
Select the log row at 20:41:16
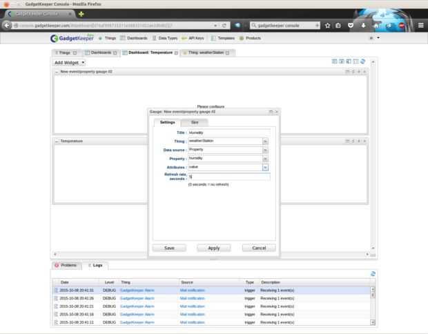211,315
